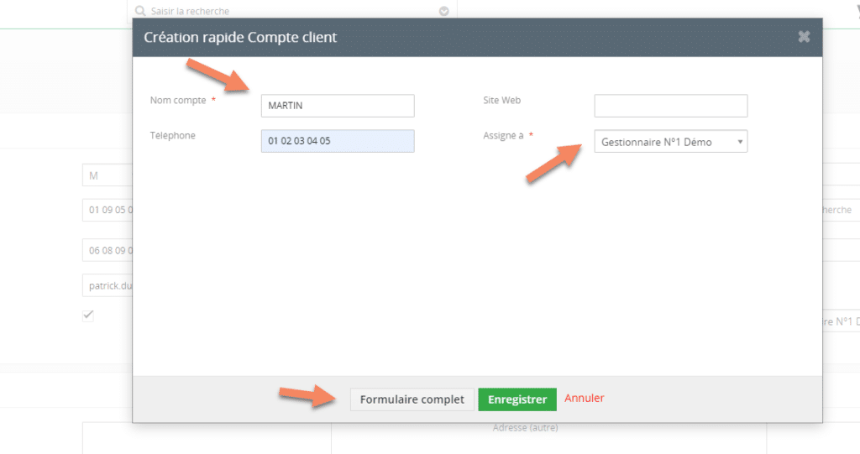The width and height of the screenshot is (860, 454).
Task: Open the Formulaire complet form
Action: (412, 399)
